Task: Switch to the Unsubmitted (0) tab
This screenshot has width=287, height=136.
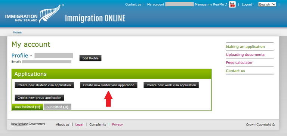Action: coord(27,107)
